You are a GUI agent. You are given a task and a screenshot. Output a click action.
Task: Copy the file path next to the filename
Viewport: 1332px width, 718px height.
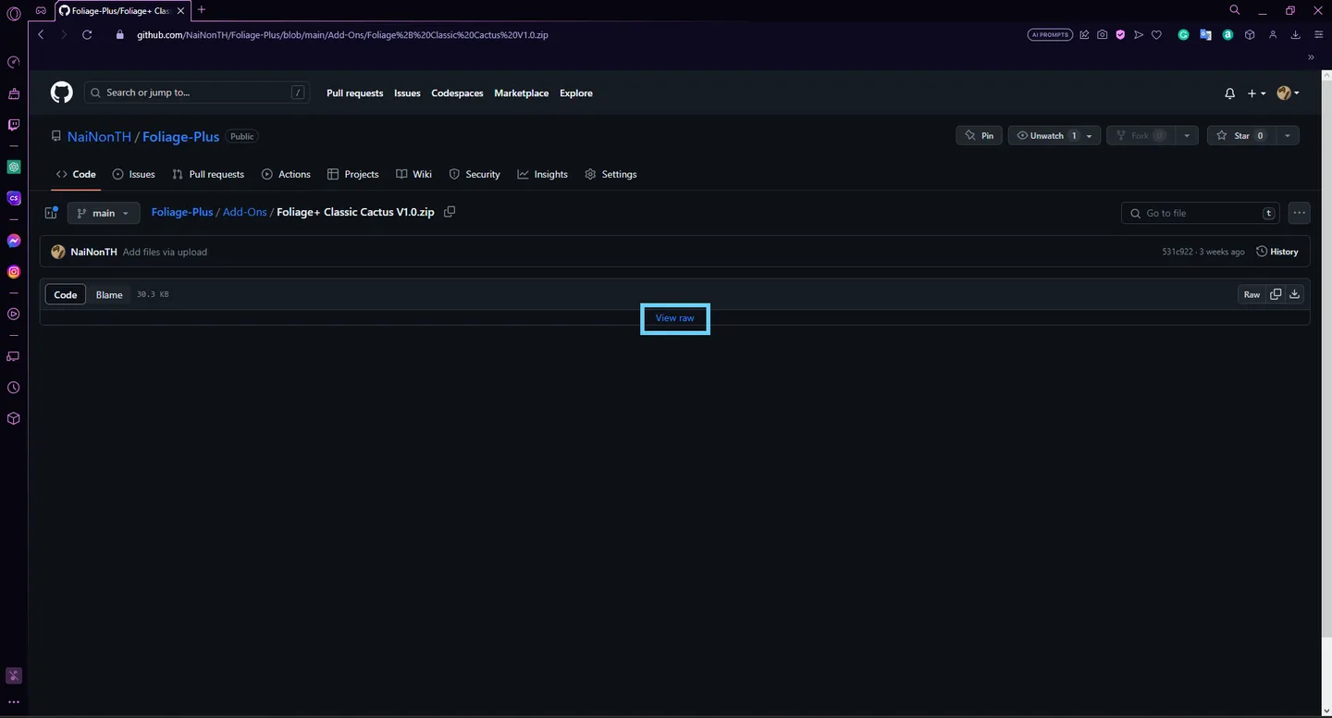pos(450,212)
